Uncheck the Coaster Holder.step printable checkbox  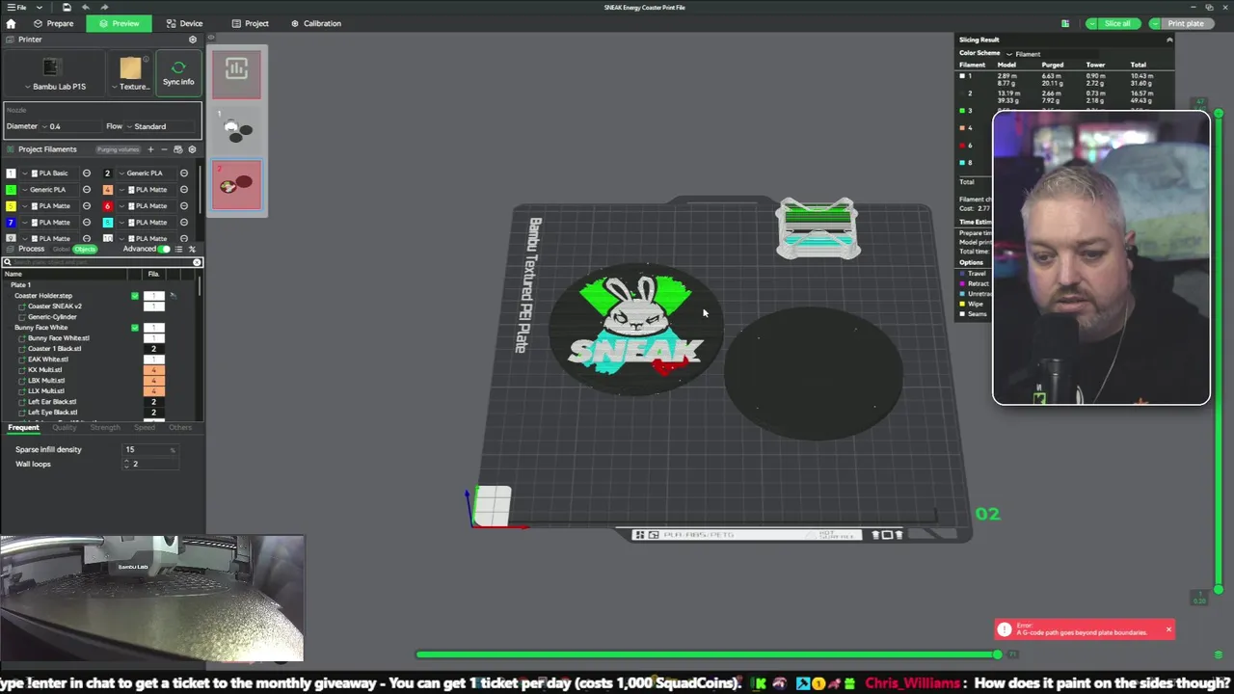[135, 296]
